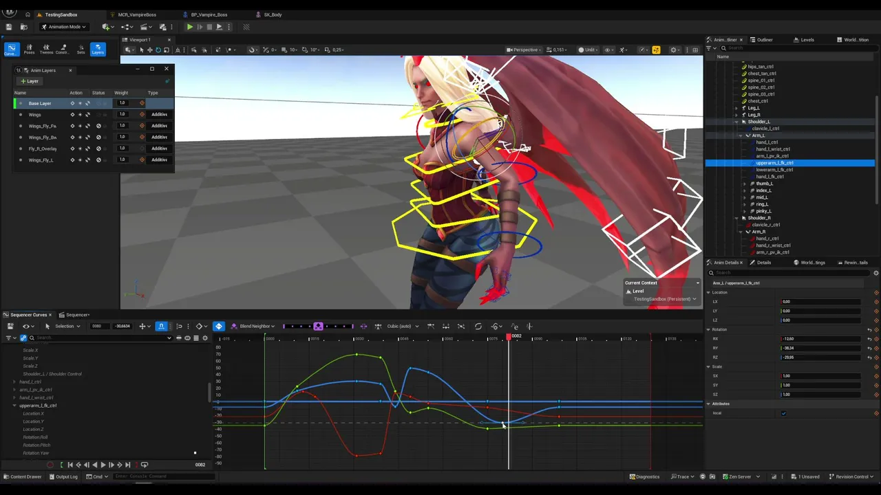881x495 pixels.
Task: Open the Cubic (auto) interpolation dropdown
Action: 403,327
